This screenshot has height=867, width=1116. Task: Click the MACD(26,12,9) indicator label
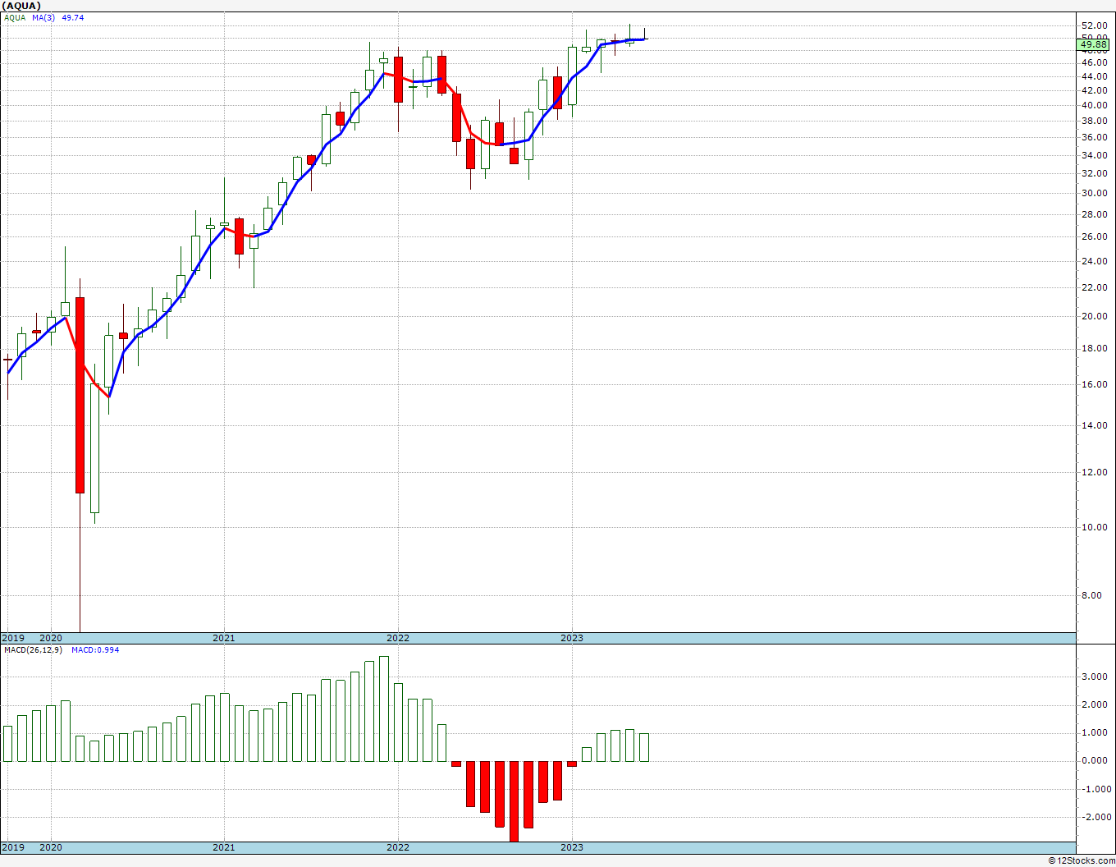click(32, 650)
